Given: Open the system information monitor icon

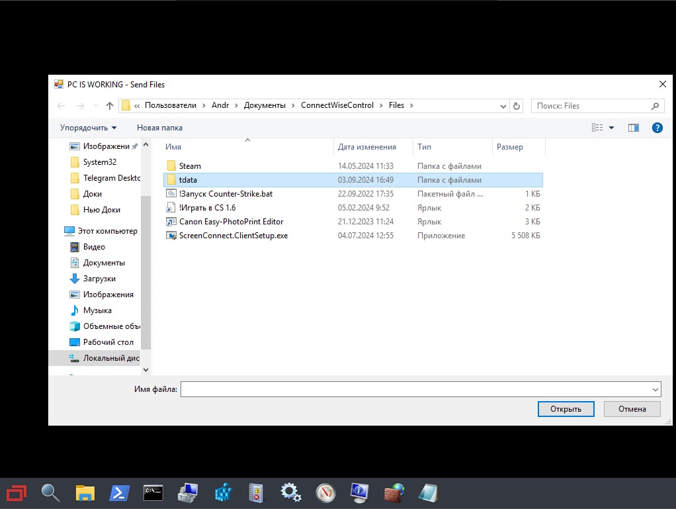Looking at the screenshot, I should pos(359,492).
